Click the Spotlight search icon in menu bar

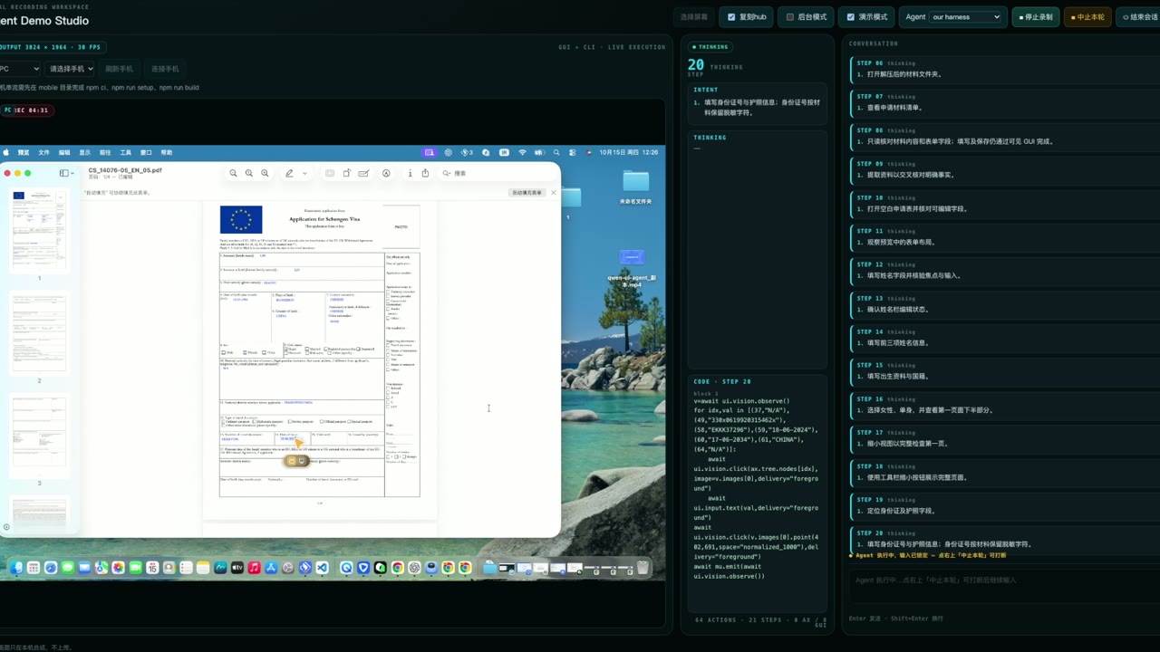tap(556, 152)
